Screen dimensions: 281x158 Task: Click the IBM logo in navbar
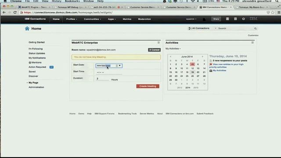coord(253,19)
